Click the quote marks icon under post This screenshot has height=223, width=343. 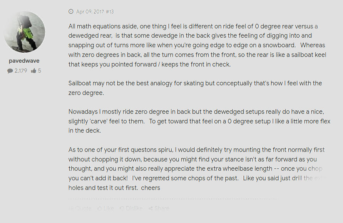[71, 208]
